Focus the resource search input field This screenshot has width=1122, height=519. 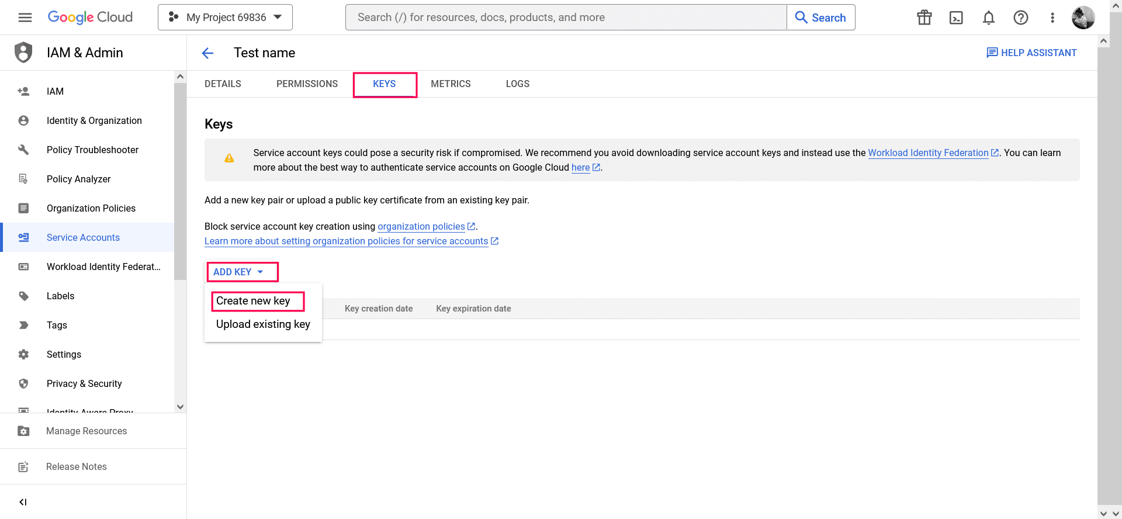(566, 18)
